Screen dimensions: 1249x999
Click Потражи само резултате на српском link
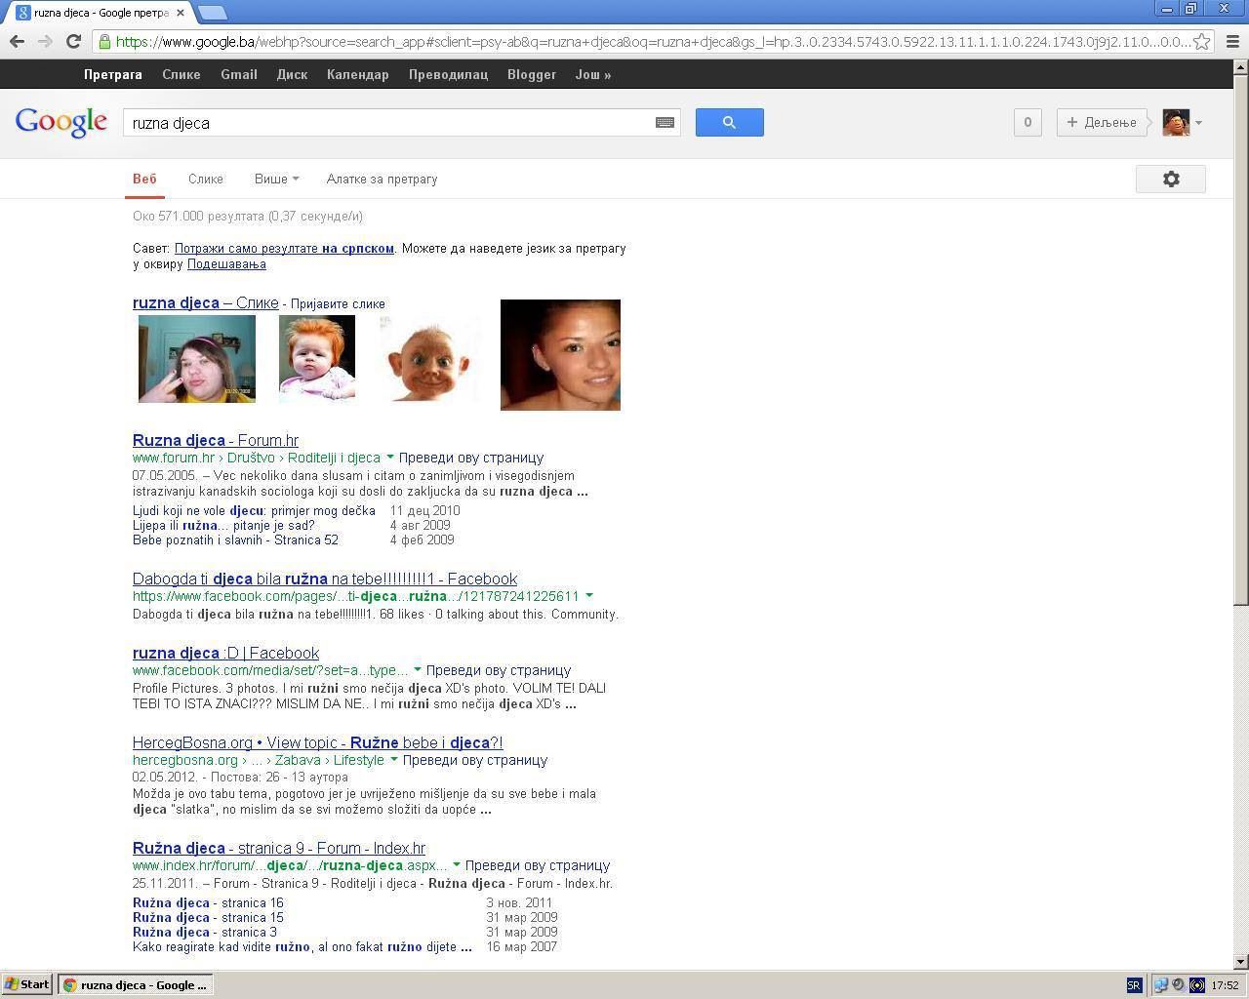[x=284, y=249]
